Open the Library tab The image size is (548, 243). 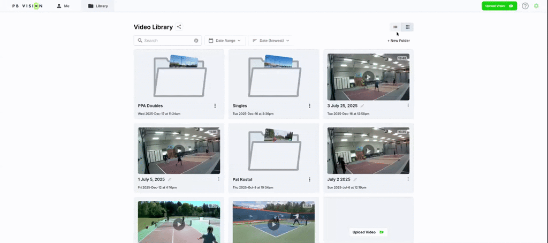[98, 6]
